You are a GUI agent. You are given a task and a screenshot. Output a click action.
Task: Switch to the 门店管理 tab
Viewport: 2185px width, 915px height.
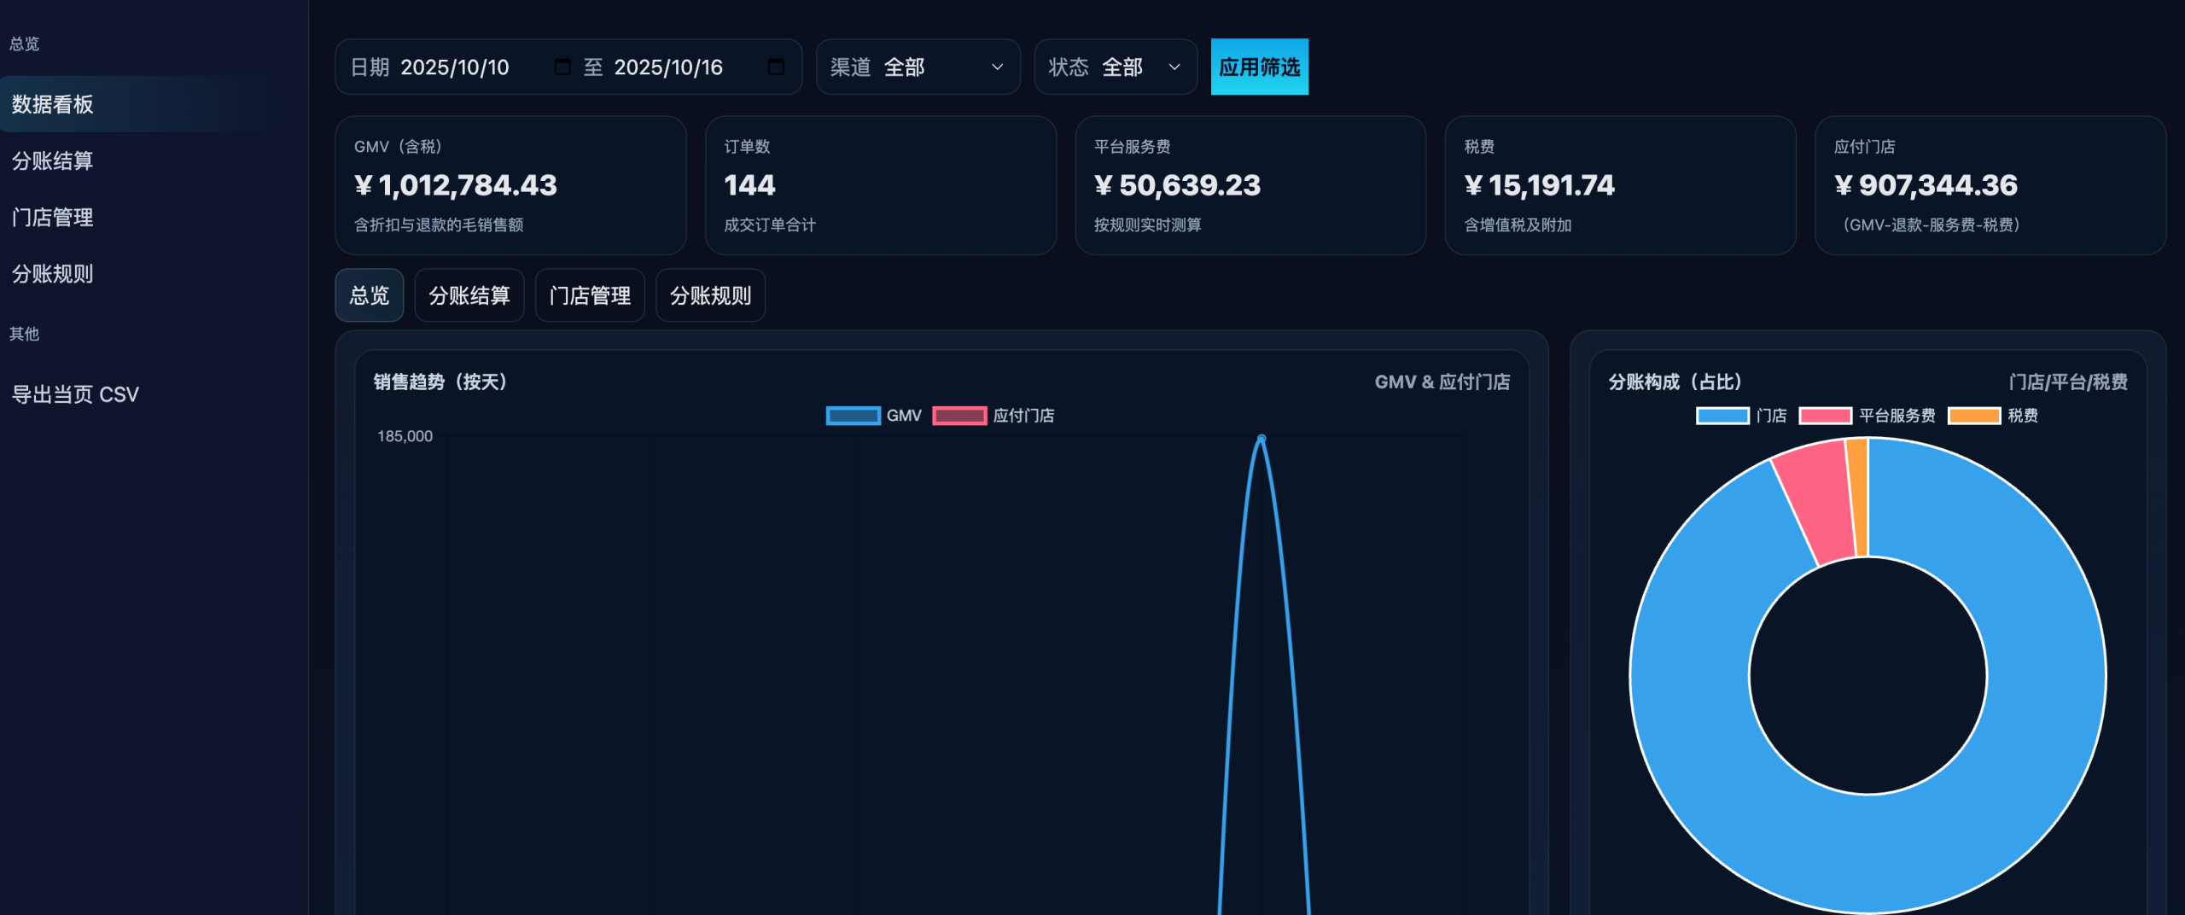(590, 294)
